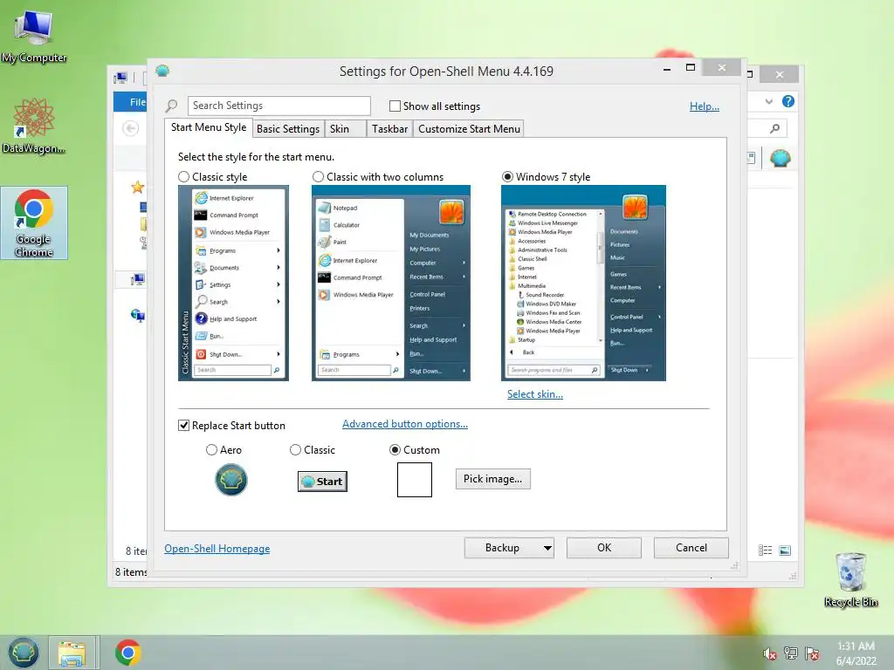Click the Windows 7 style preview image
894x670 pixels.
tap(583, 284)
